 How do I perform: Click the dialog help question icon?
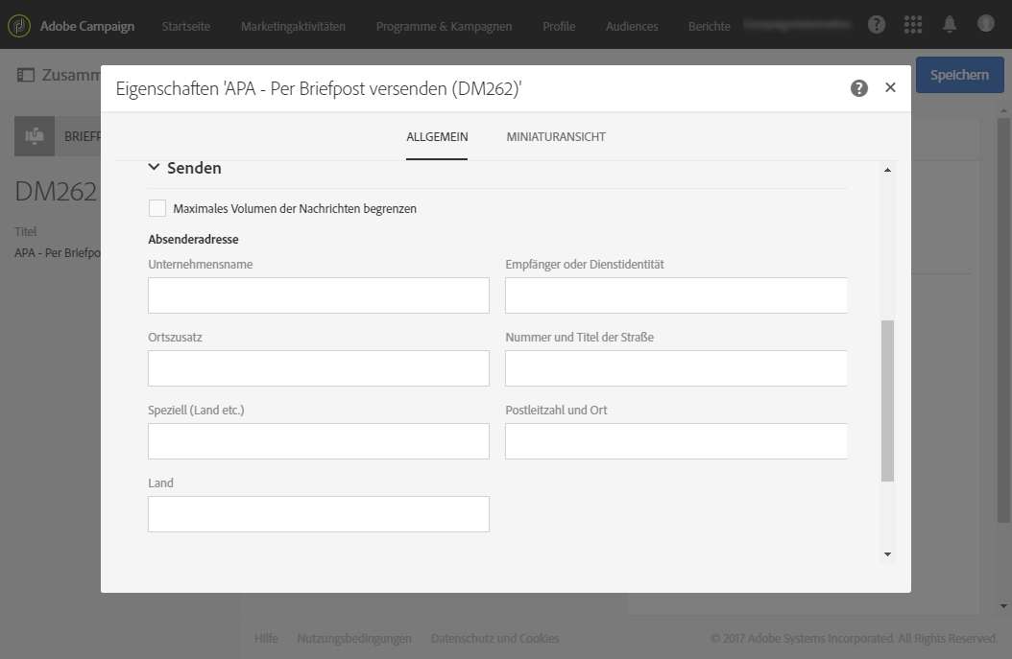859,88
